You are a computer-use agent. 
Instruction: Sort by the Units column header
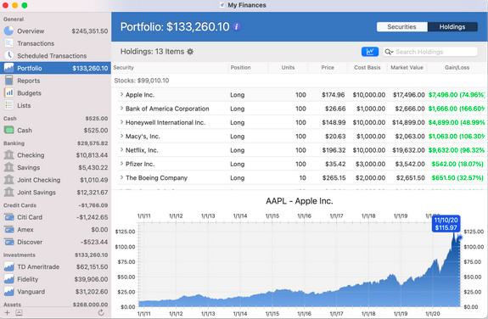click(x=288, y=68)
